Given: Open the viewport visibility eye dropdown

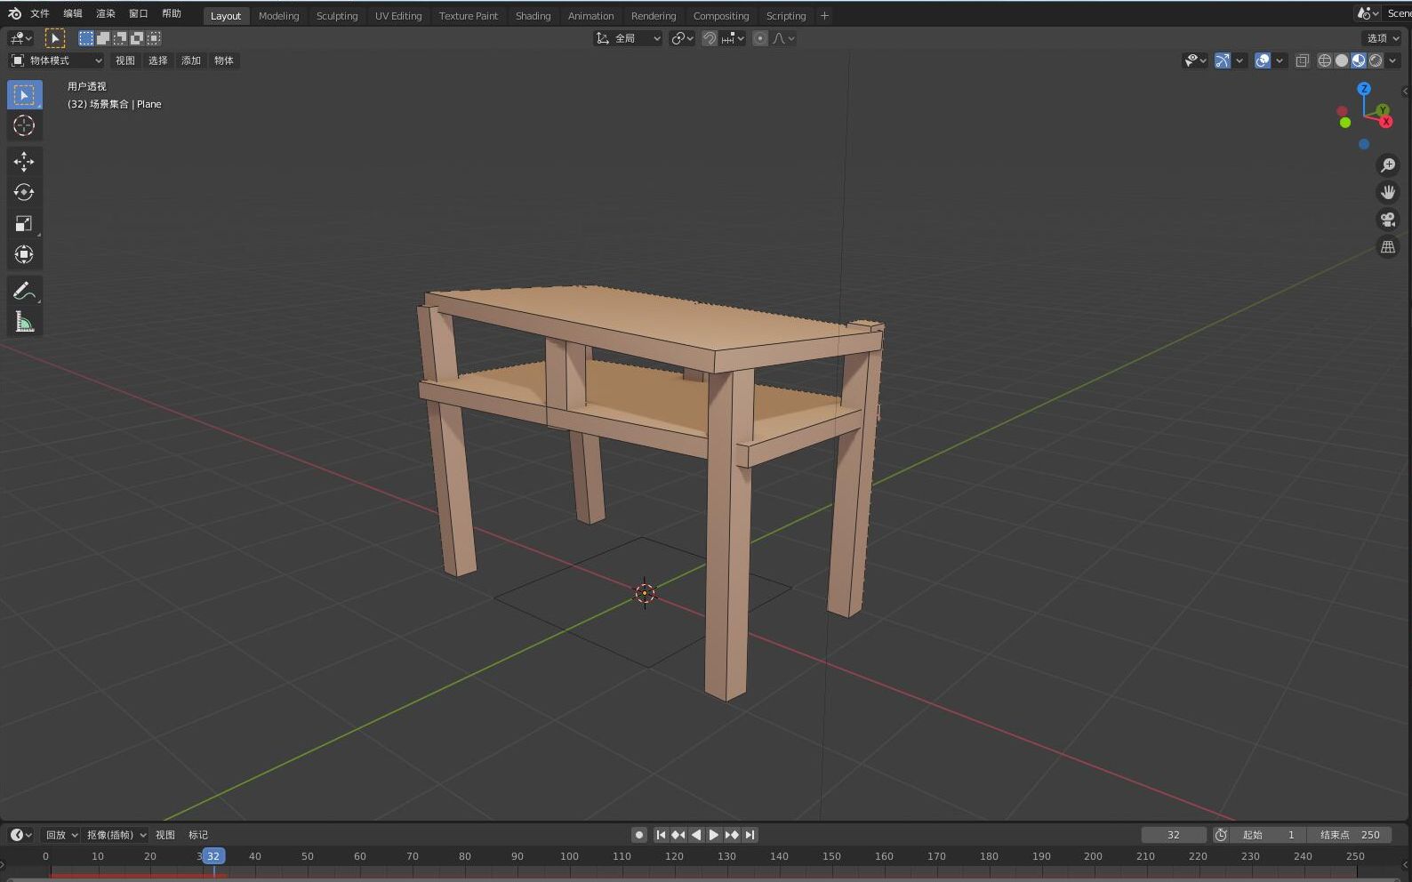Looking at the screenshot, I should pyautogui.click(x=1195, y=60).
